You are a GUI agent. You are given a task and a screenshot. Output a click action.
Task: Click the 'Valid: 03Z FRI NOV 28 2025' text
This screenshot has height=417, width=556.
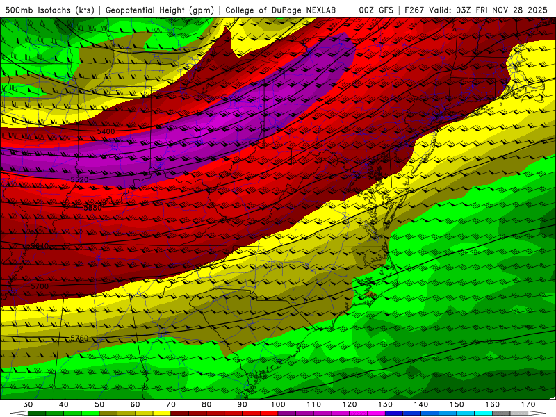[489, 10]
